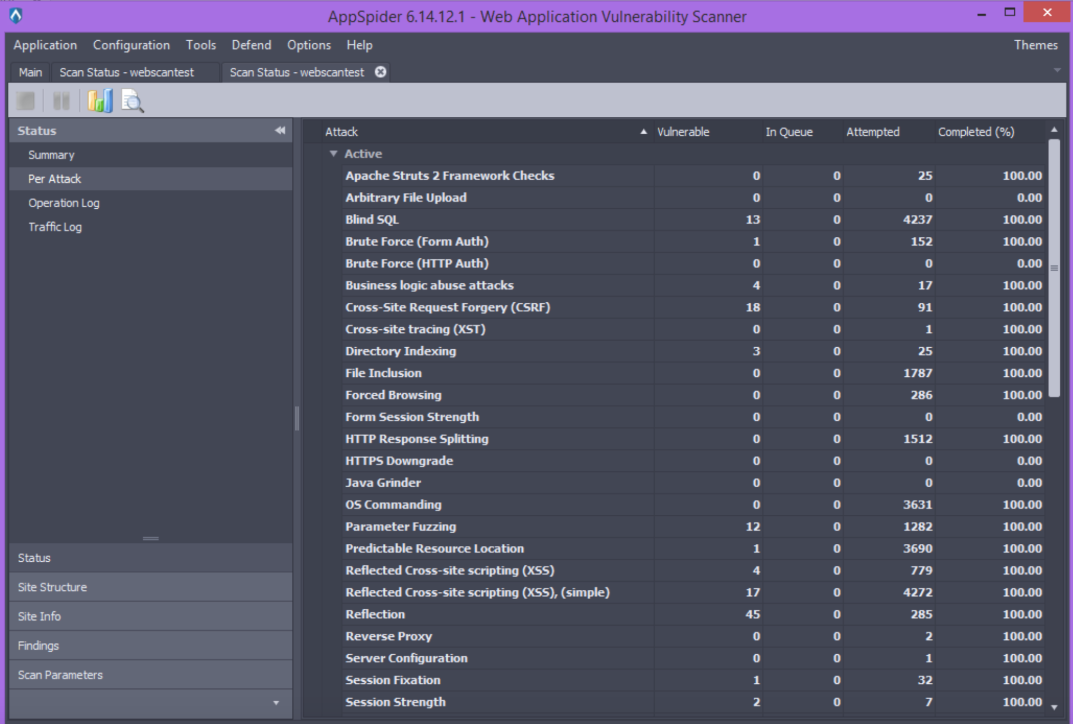Open the Help menu
1073x724 pixels.
359,45
